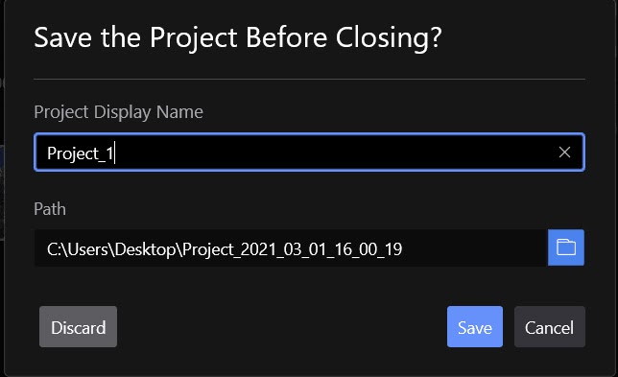Screen dimensions: 618x377
Task: Click the Save button
Action: tap(474, 326)
